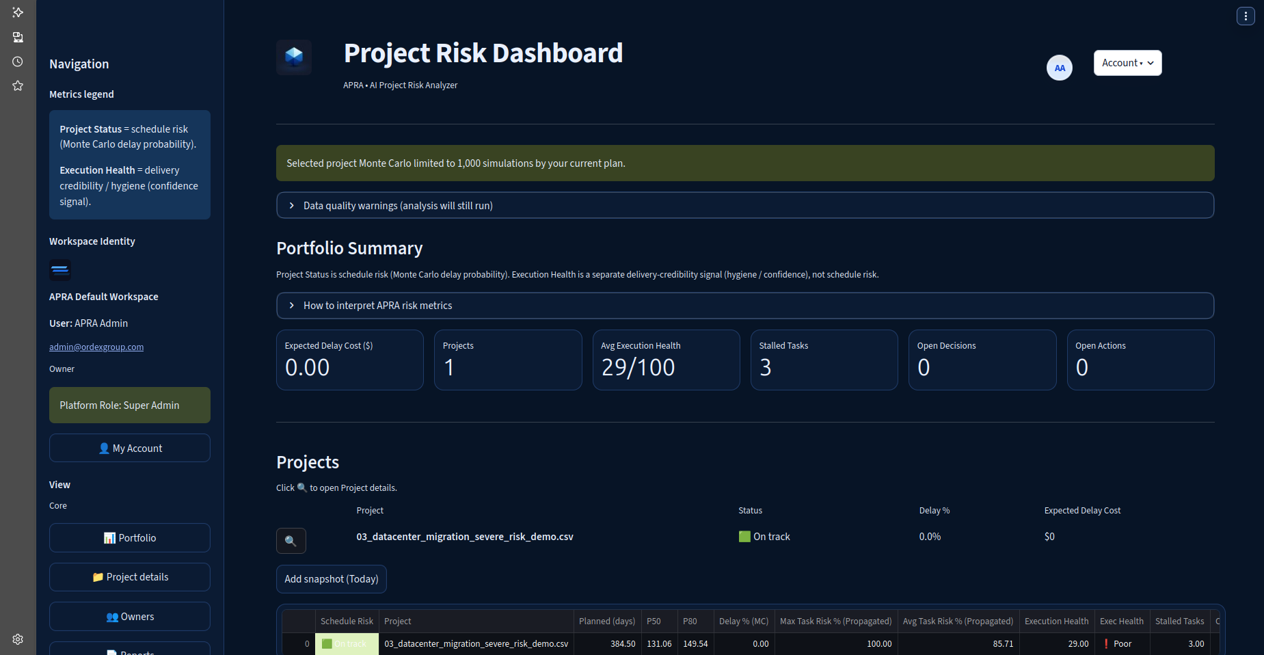
Task: Select the 100.00 max task risk cell
Action: (x=836, y=643)
